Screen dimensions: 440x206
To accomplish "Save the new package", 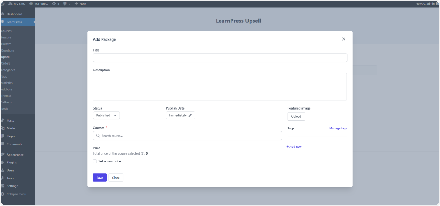I will [99, 178].
